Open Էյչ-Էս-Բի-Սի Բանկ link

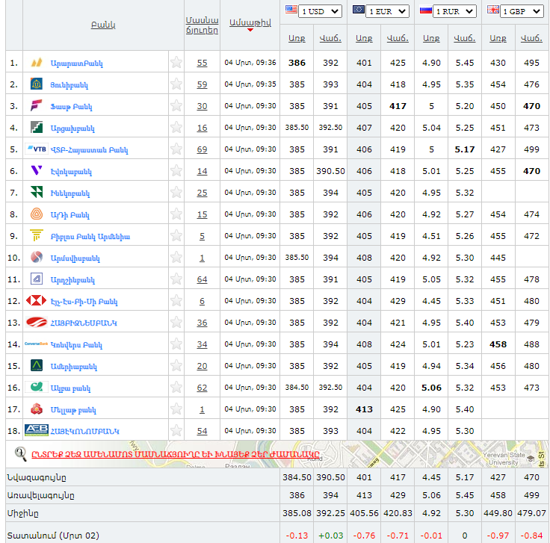pos(84,302)
